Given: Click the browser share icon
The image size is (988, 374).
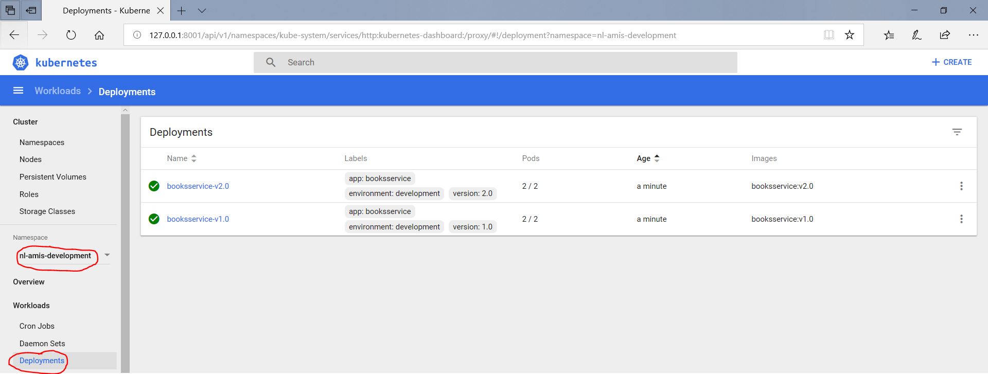Looking at the screenshot, I should click(x=945, y=35).
